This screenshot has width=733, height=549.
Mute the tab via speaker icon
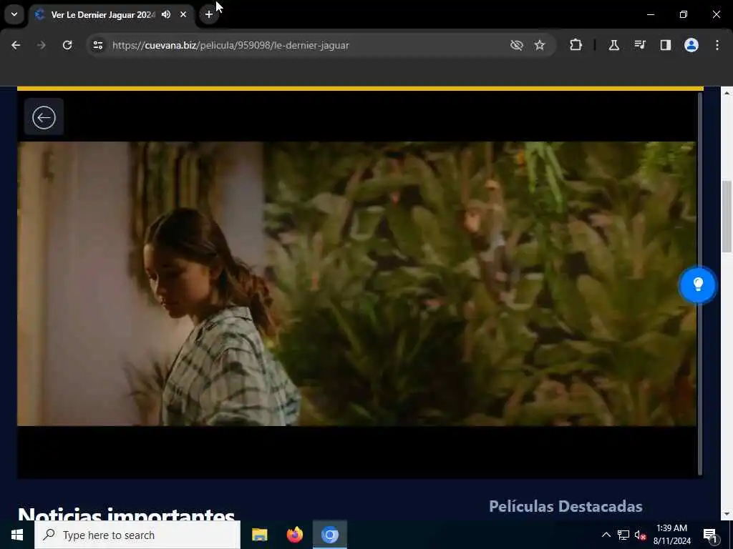tap(166, 14)
